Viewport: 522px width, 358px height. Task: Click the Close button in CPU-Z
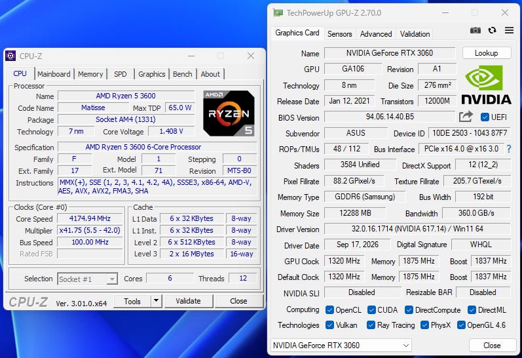click(x=238, y=301)
